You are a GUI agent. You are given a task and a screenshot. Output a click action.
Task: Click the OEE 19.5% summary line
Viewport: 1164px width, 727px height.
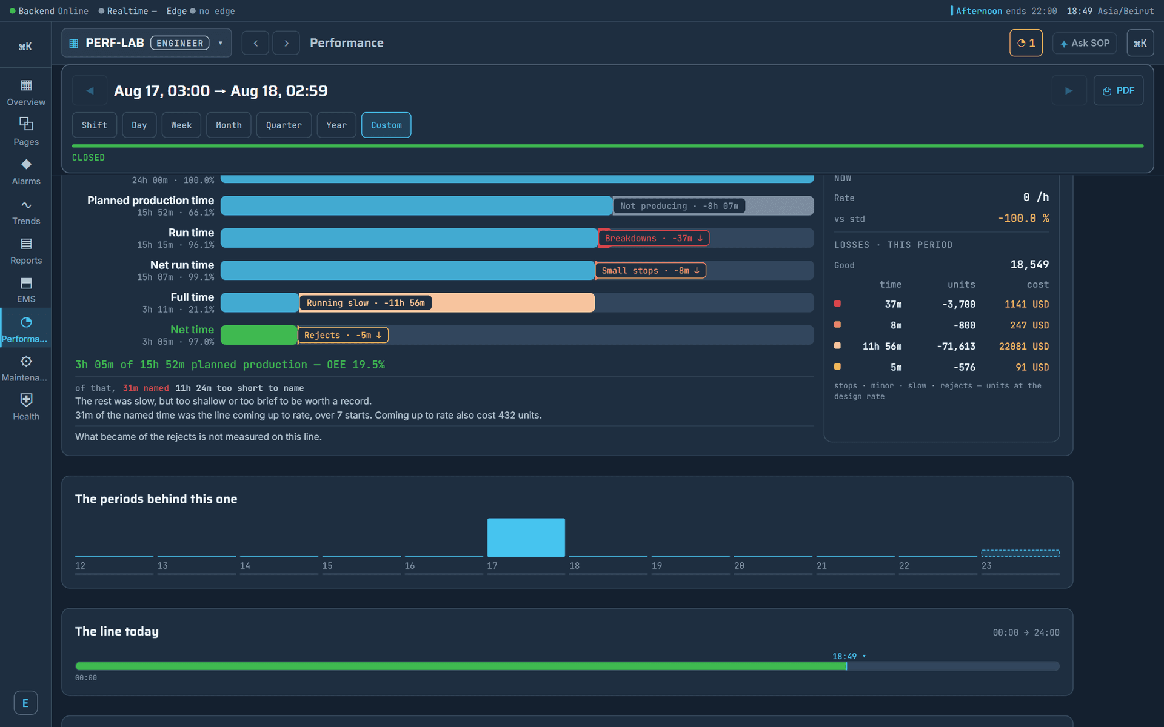230,365
